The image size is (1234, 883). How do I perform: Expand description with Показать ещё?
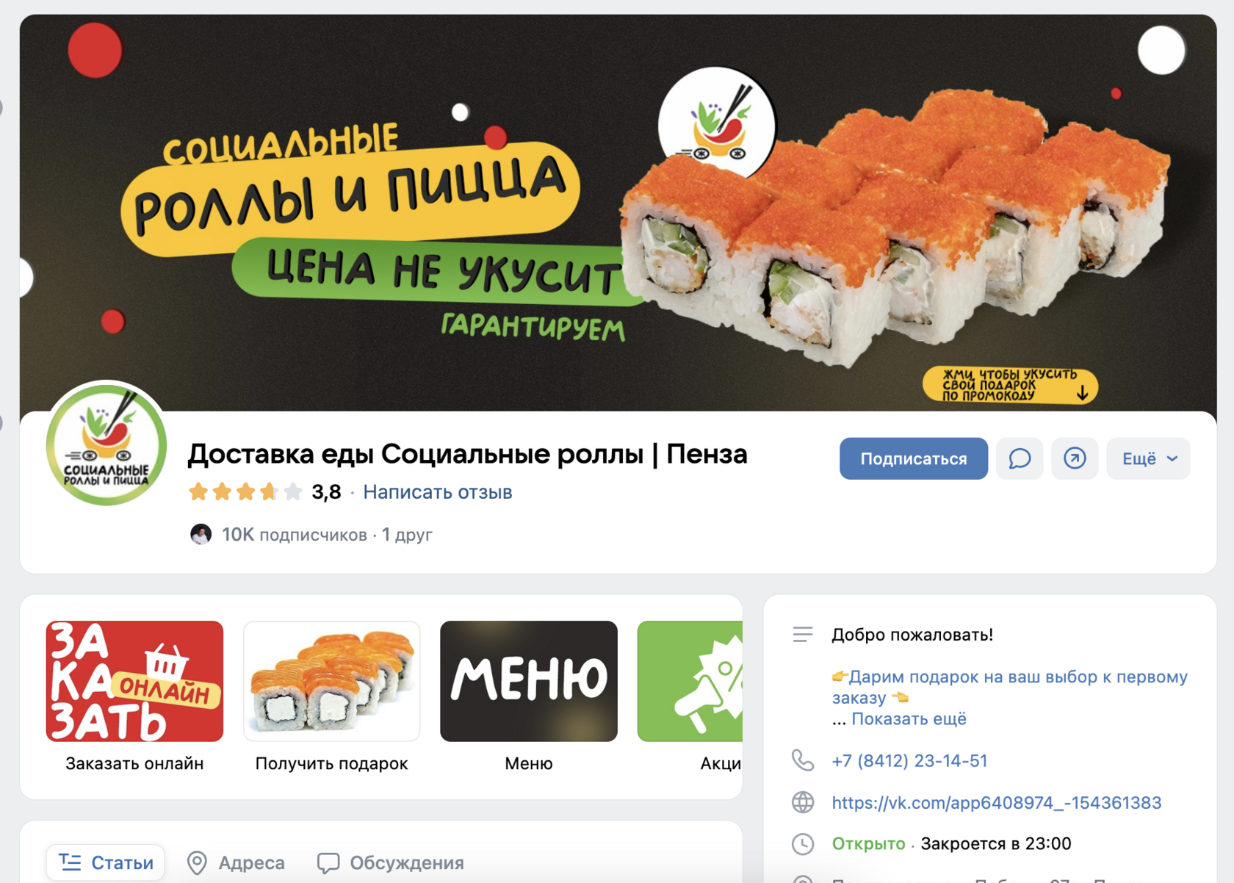(x=909, y=718)
